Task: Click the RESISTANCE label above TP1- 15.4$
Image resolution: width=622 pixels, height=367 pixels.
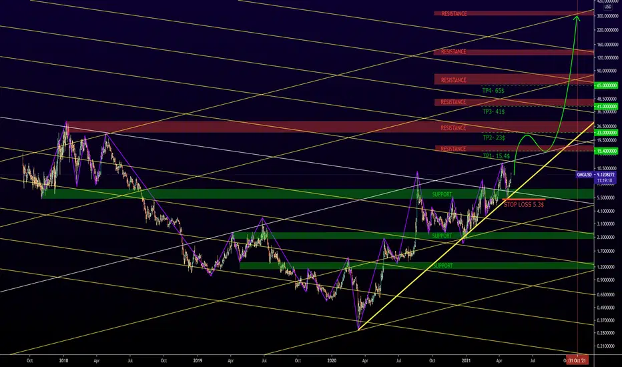Action: [x=453, y=149]
